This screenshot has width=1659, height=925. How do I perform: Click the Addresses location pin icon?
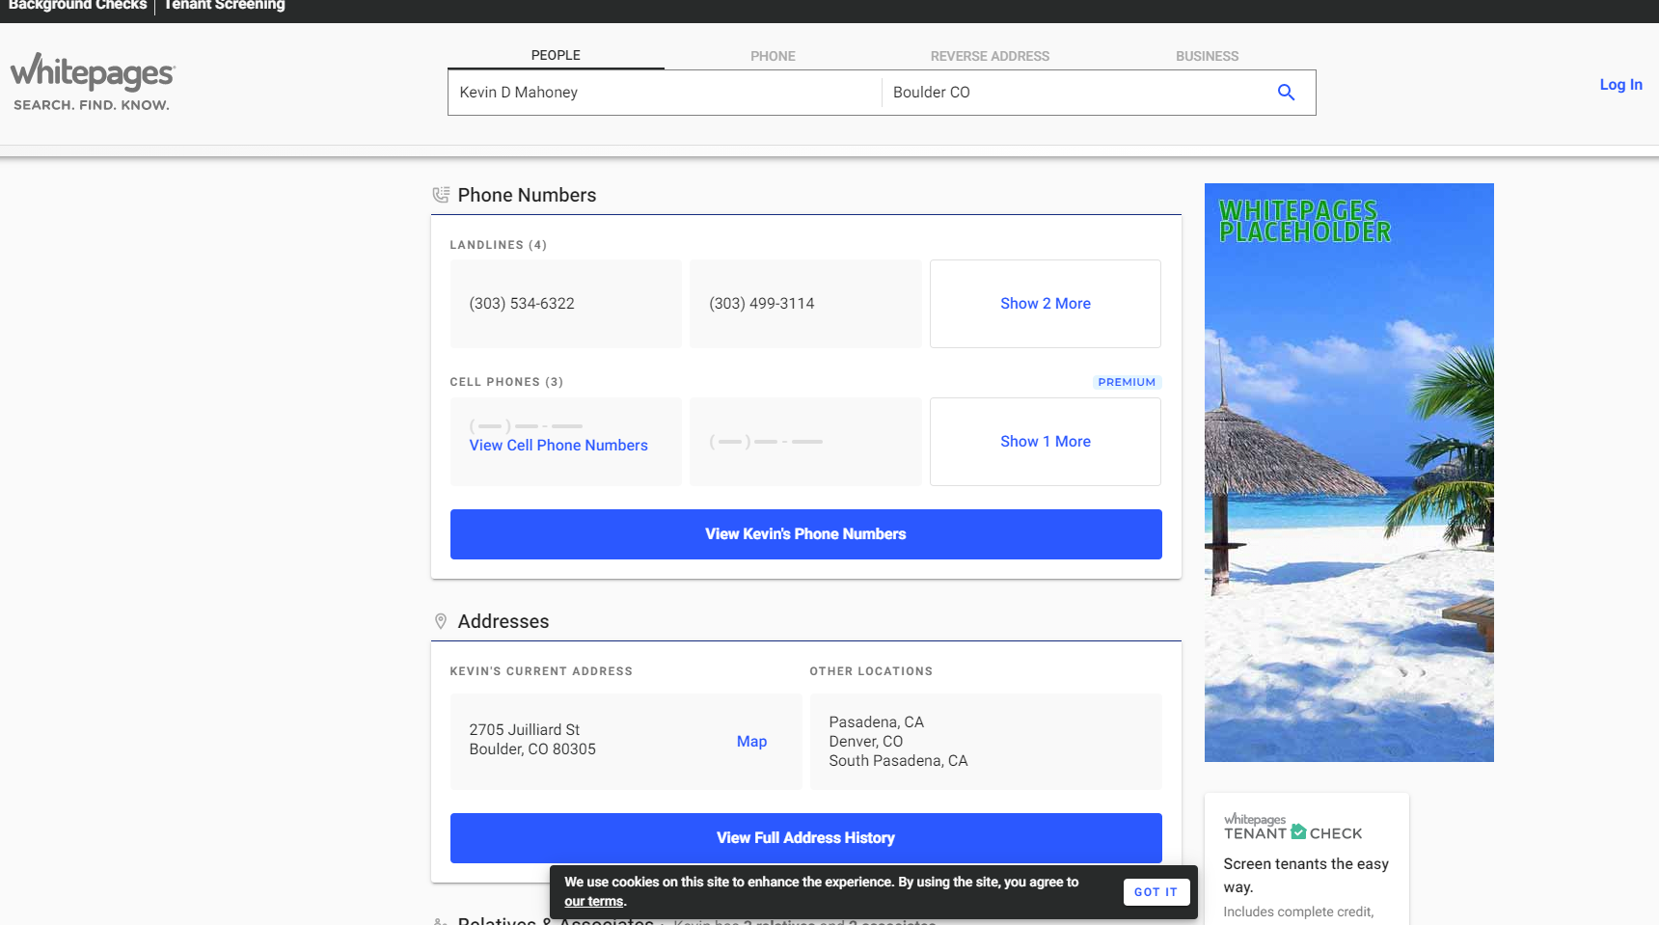[x=441, y=621]
